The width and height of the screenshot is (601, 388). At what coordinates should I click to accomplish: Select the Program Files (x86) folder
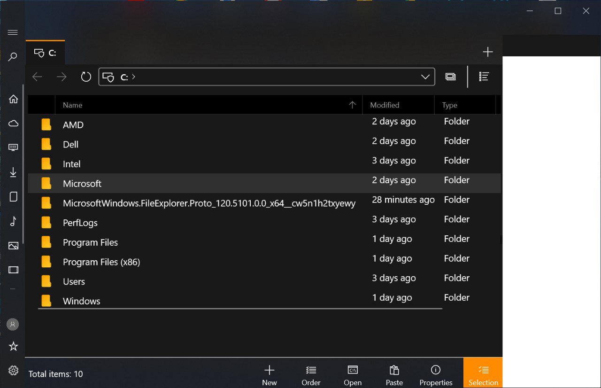(x=264, y=262)
